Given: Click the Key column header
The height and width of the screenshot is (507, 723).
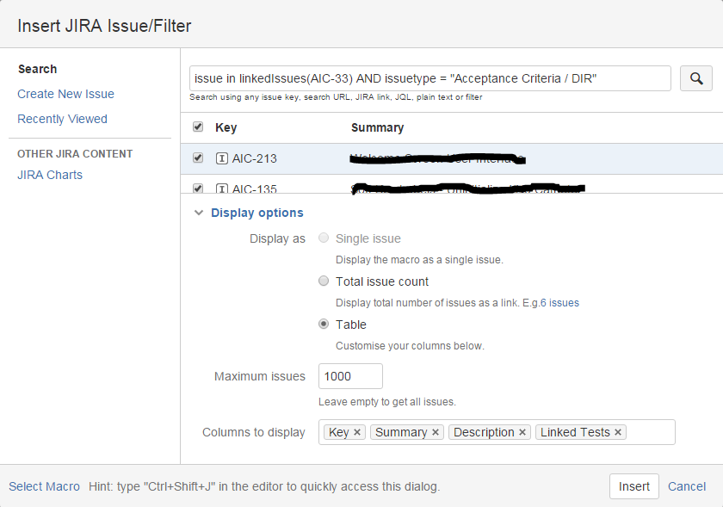Looking at the screenshot, I should 226,127.
